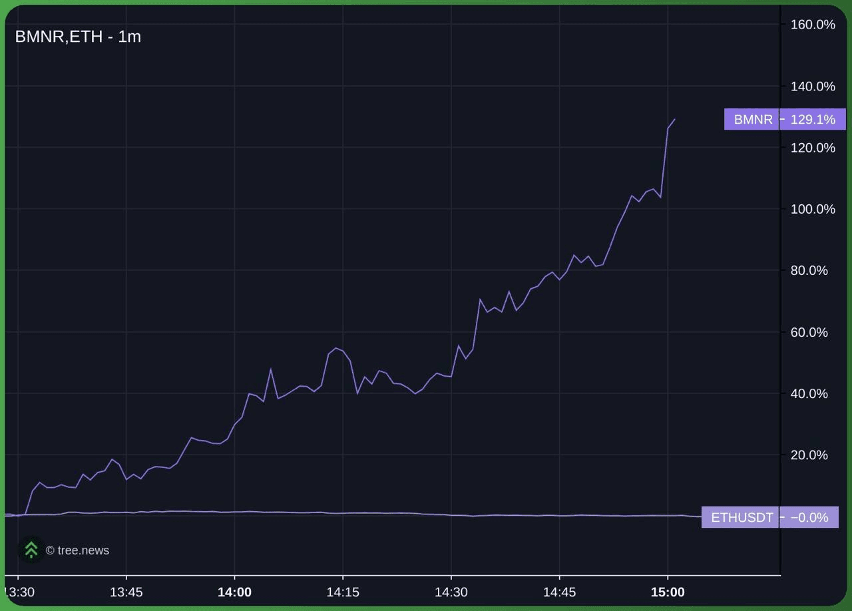Viewport: 852px width, 611px height.
Task: Click the 14:30 time axis label
Action: click(x=451, y=592)
